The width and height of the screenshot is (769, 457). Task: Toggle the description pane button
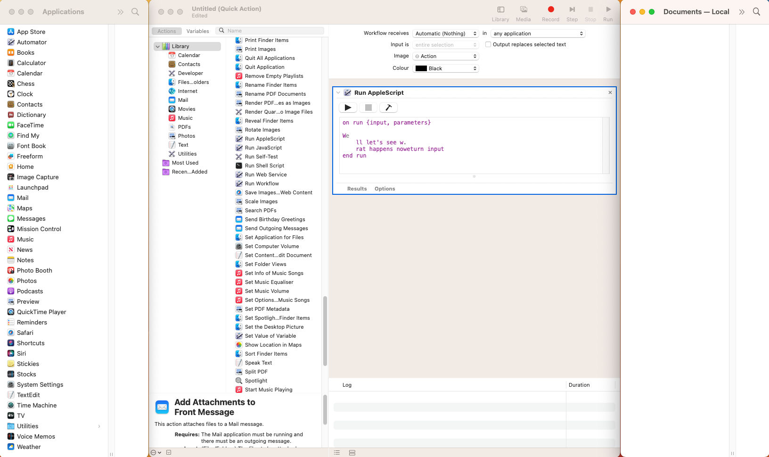169,453
